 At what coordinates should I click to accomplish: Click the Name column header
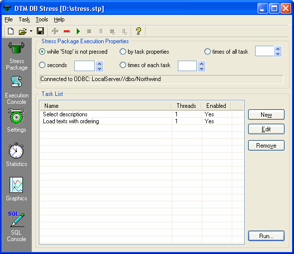[x=106, y=106]
